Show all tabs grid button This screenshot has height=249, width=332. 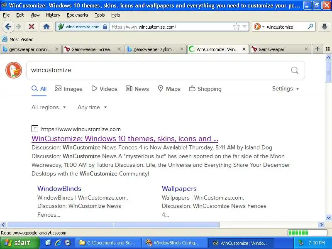328,49
